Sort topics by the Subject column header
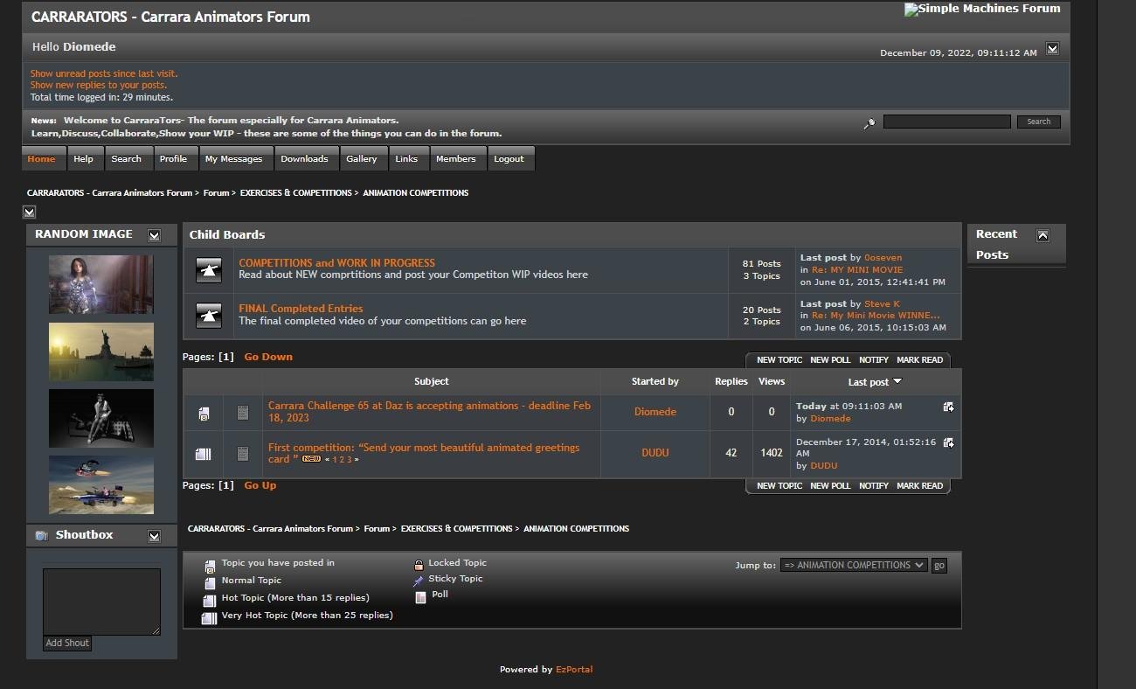 point(432,381)
